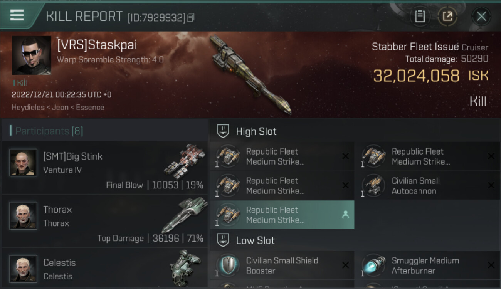Click the X beside Civilian Small Shield Booster
This screenshot has width=501, height=289.
[345, 265]
